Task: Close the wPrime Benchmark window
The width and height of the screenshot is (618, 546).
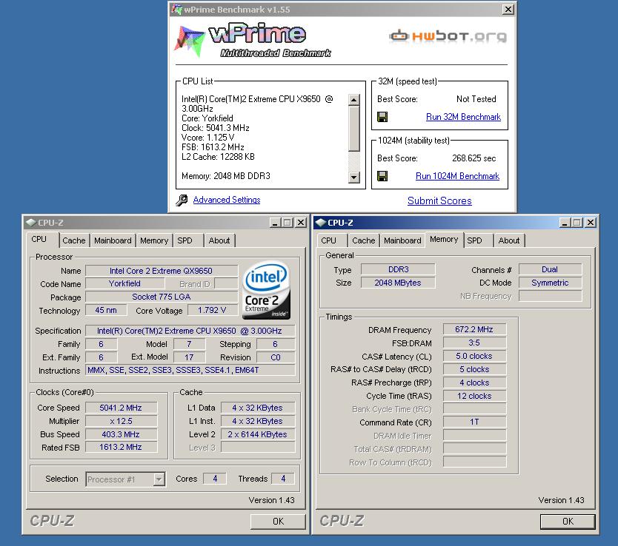Action: [508, 9]
